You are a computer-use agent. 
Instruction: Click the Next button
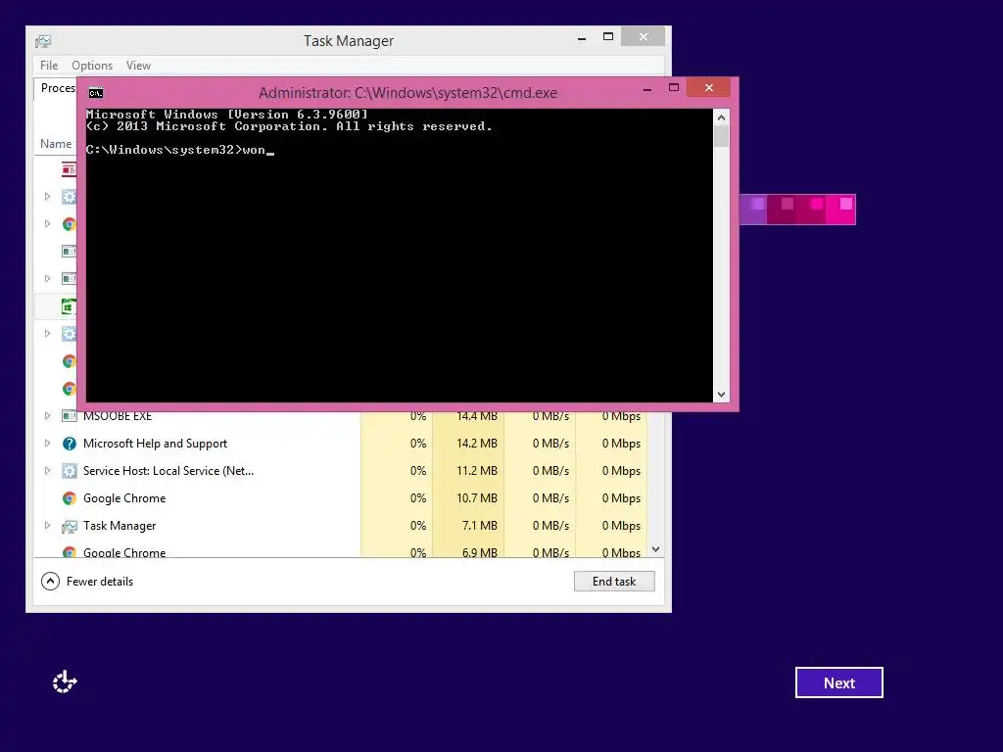(x=839, y=682)
